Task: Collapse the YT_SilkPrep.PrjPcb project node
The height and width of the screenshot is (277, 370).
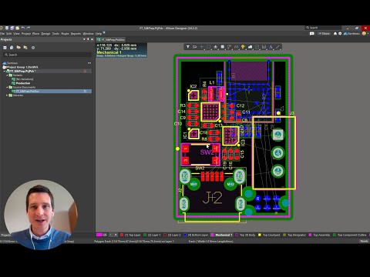Action: coord(4,71)
